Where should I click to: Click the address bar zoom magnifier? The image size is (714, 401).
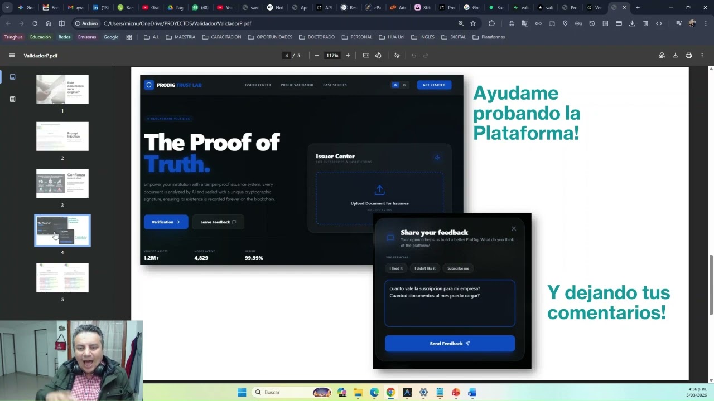tap(461, 23)
